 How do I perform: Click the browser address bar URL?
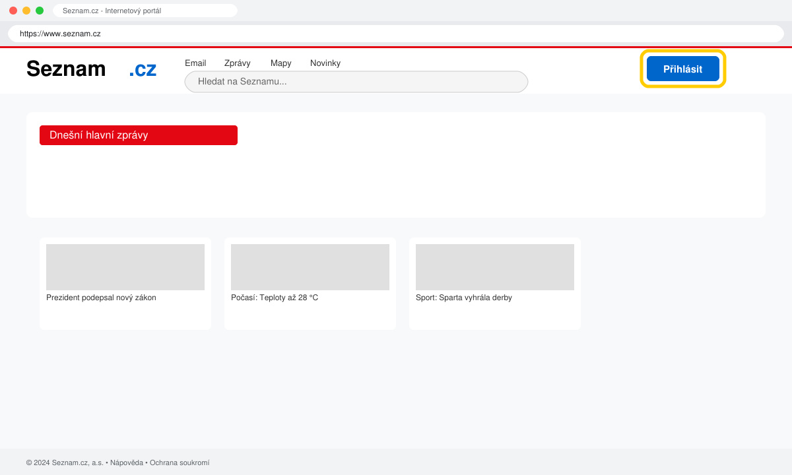point(396,34)
